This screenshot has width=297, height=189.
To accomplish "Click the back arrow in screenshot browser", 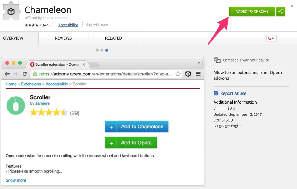I will coord(7,74).
